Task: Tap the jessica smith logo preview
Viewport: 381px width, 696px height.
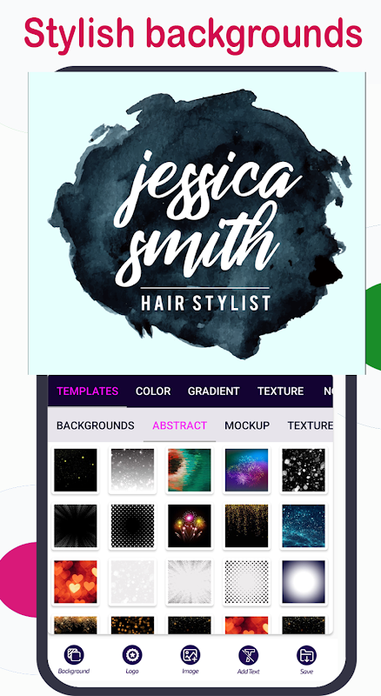Action: click(197, 224)
